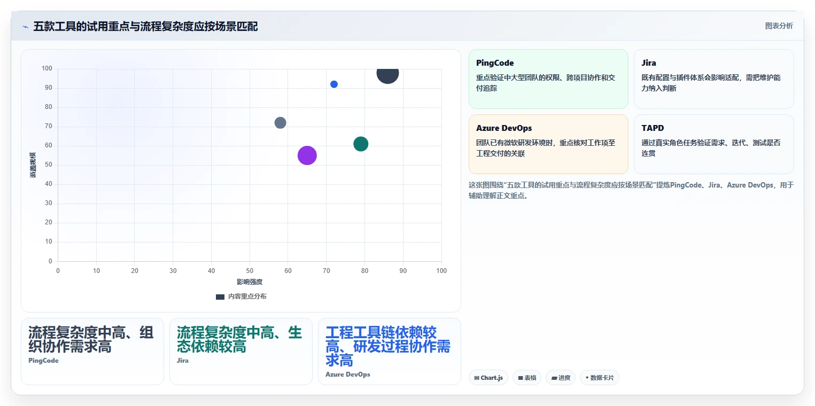Click the gray bubble in the chart
Viewport: 815px width, 406px height.
(281, 123)
